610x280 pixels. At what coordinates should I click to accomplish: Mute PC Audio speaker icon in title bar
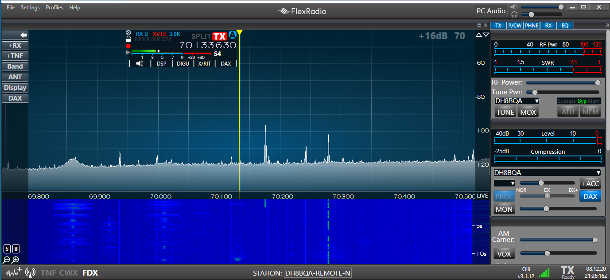coord(514,7)
